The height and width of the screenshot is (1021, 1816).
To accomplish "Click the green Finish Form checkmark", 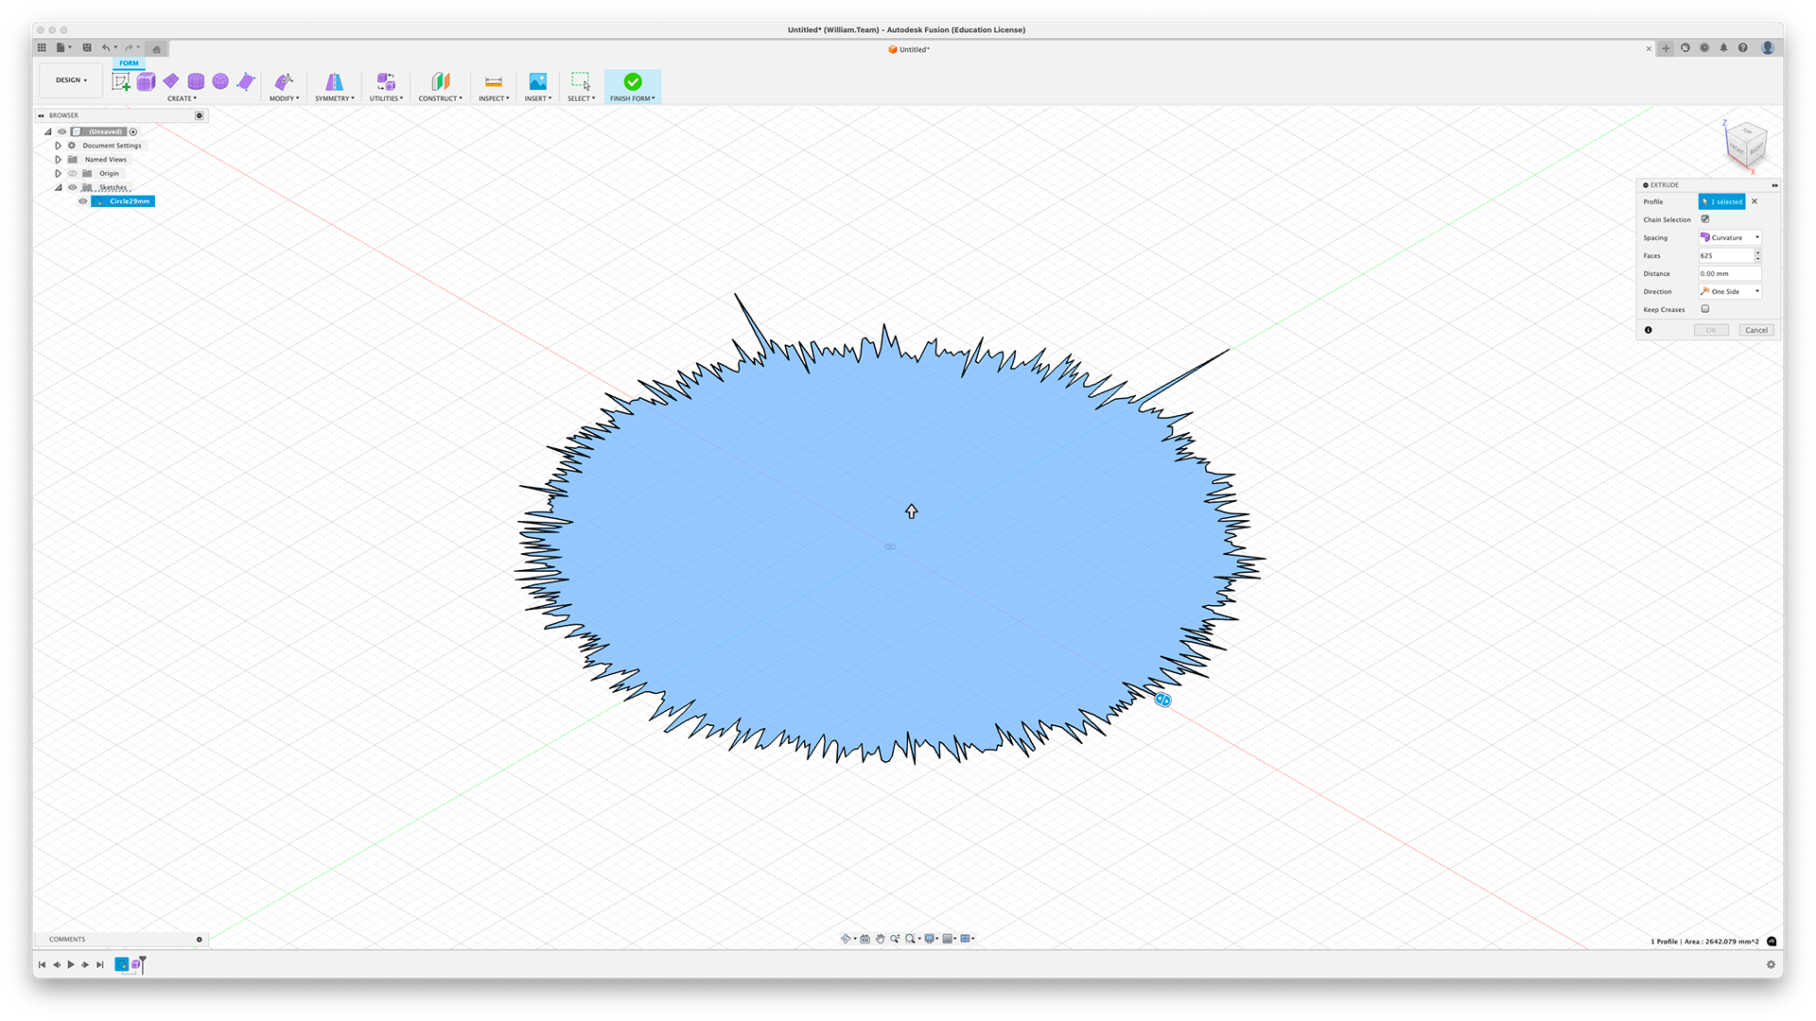I will click(633, 81).
